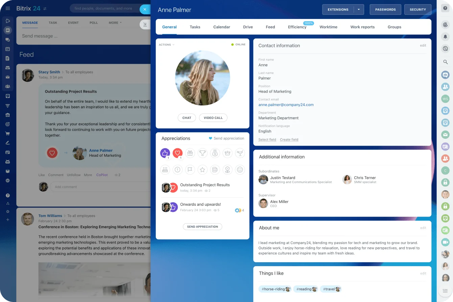The height and width of the screenshot is (302, 453).
Task: Open the anne.palmer@company24.com email link
Action: [x=286, y=105]
